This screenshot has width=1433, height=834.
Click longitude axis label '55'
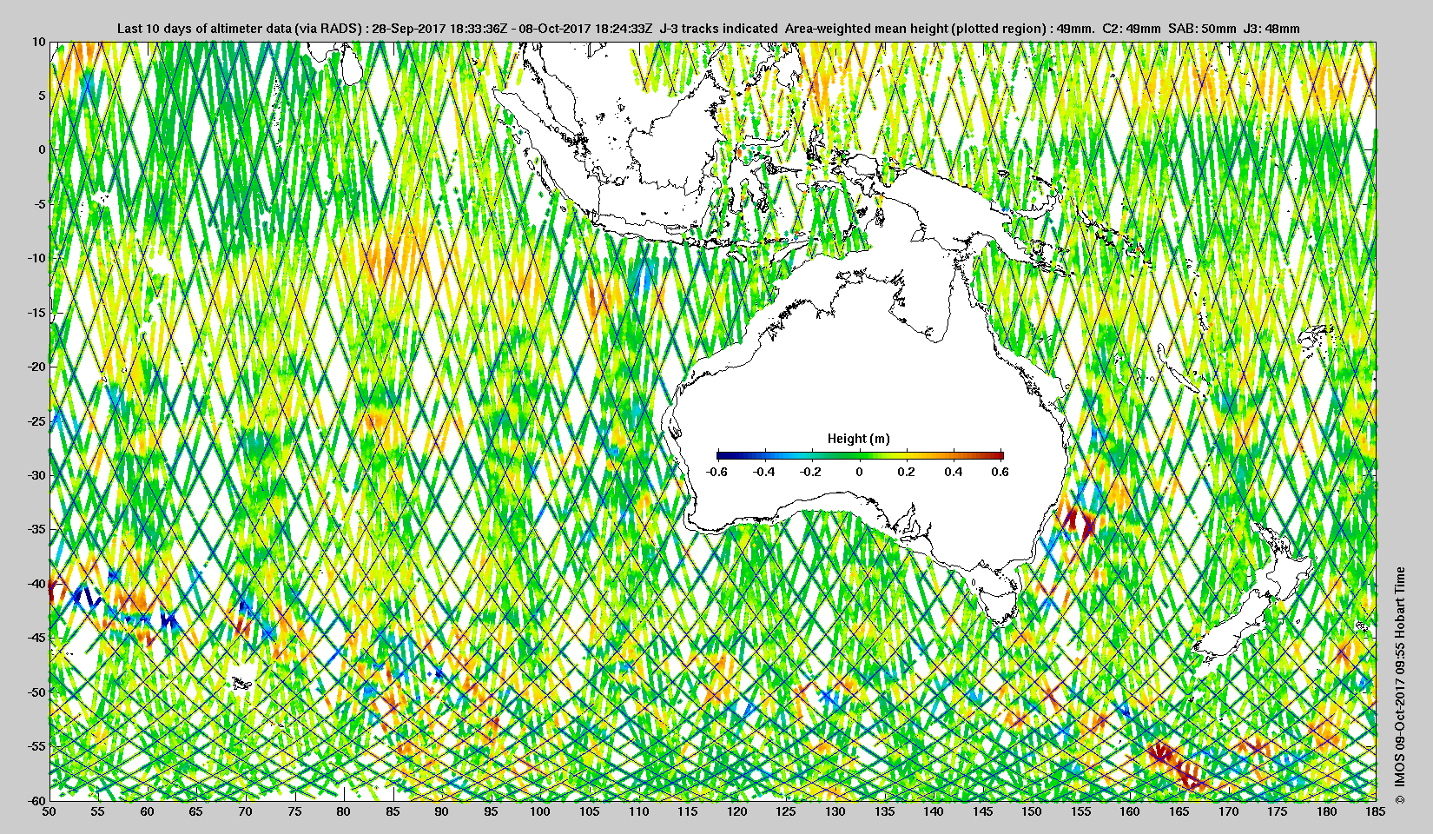click(99, 811)
